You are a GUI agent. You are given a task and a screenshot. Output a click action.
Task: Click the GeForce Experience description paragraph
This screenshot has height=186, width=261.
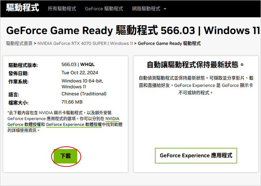pos(196,85)
